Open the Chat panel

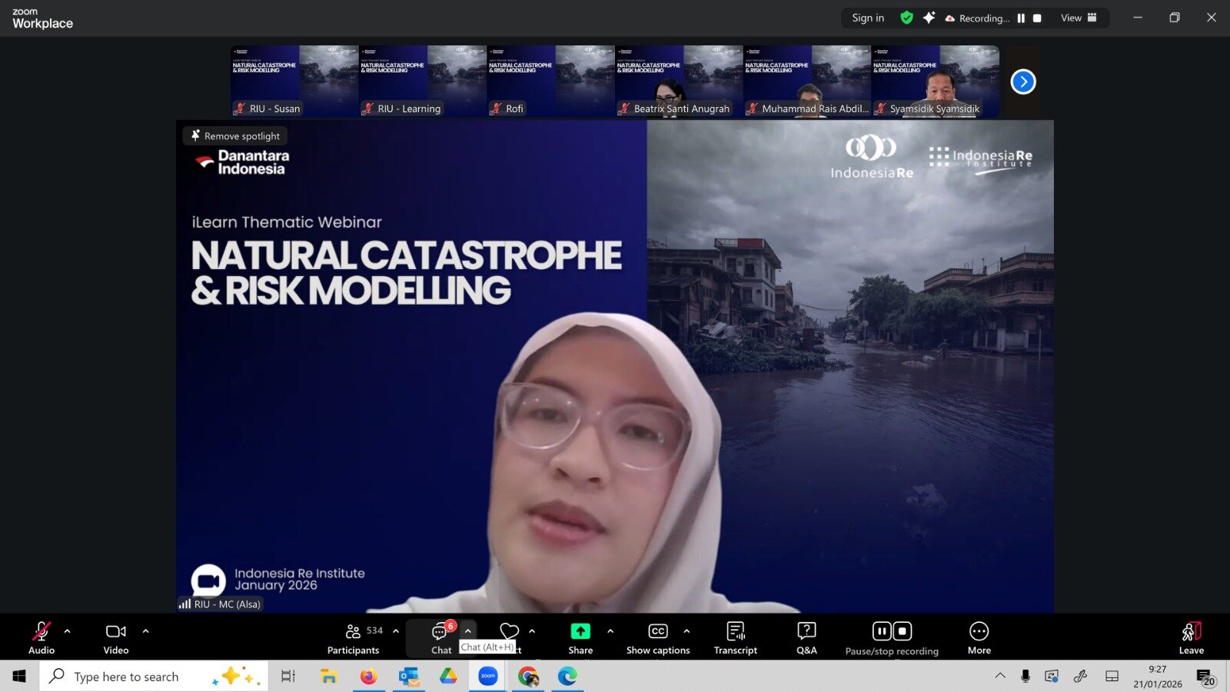[440, 638]
